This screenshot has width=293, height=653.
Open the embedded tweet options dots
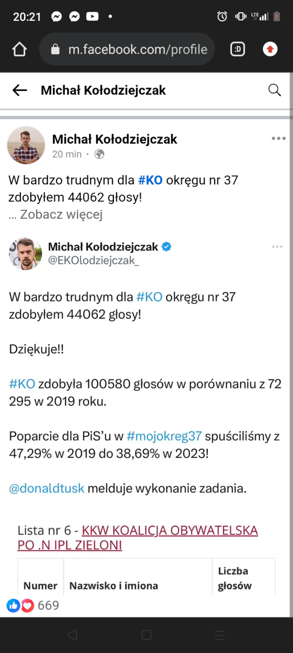point(277,247)
